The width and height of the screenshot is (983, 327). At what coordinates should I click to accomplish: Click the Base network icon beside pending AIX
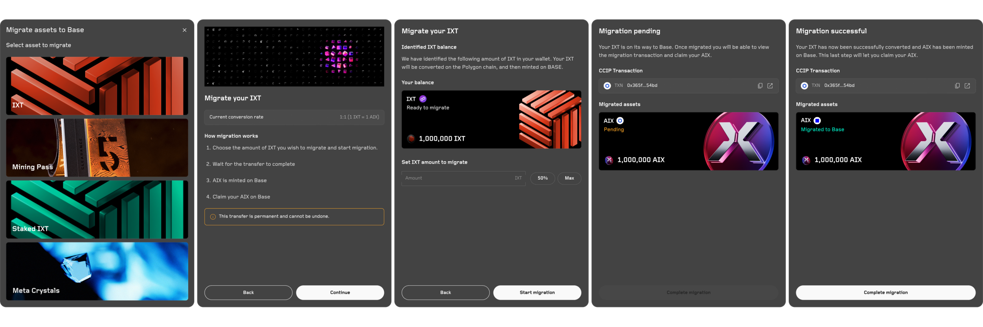[x=620, y=121]
